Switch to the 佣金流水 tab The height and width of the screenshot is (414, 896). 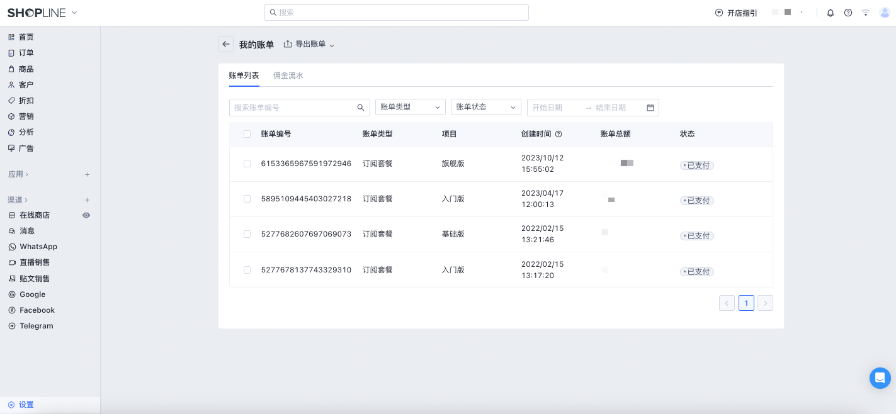(x=288, y=76)
